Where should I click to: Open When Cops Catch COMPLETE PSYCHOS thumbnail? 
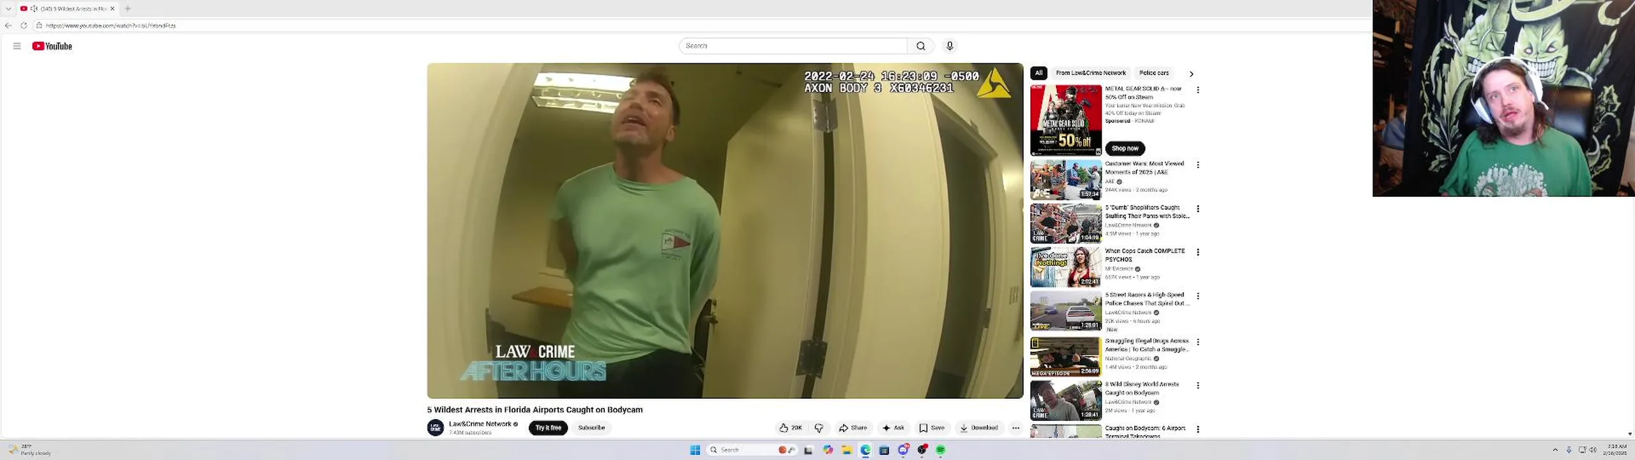pyautogui.click(x=1066, y=267)
